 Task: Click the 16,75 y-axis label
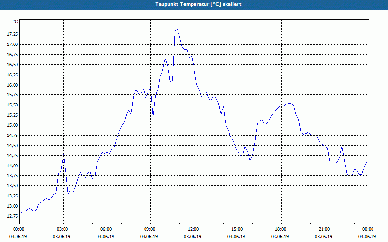coord(13,55)
